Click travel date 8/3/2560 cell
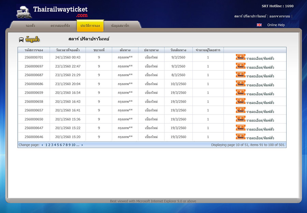The height and width of the screenshot is (213, 307). (178, 75)
